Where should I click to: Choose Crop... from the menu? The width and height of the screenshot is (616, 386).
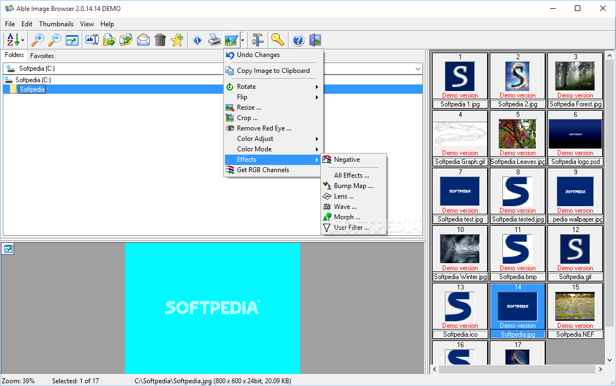coord(273,118)
